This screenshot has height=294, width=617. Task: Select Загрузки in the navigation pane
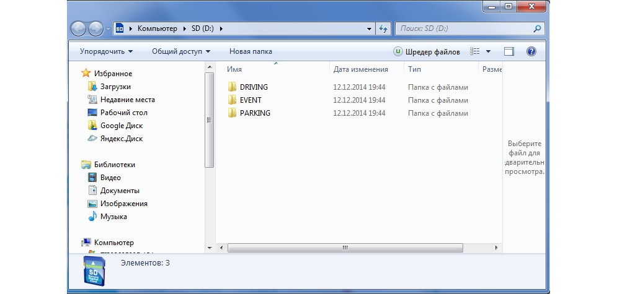pos(115,87)
